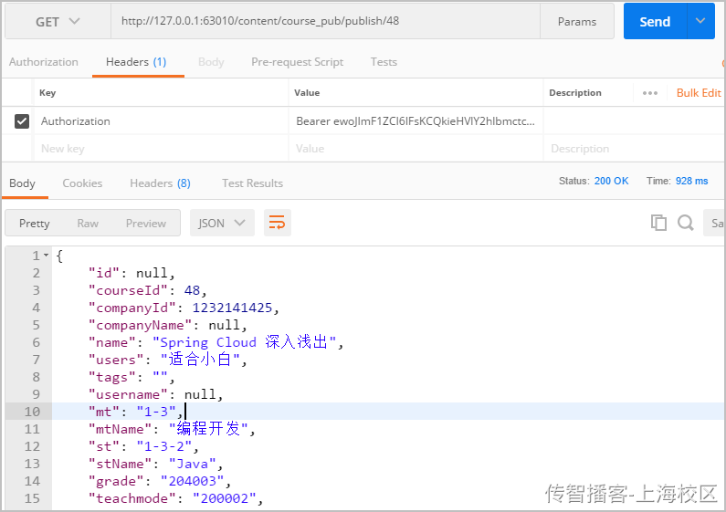The height and width of the screenshot is (512, 726).
Task: Open the JSON format dropdown
Action: [x=222, y=223]
